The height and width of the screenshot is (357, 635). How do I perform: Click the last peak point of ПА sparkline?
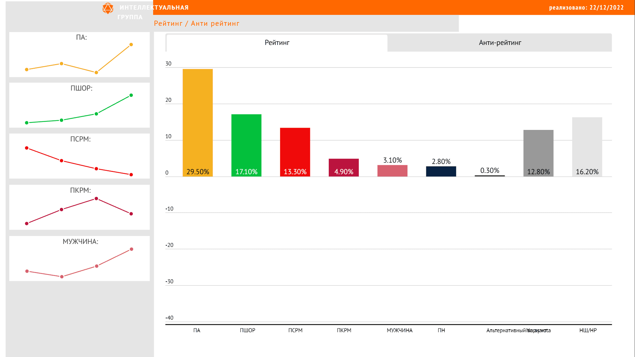pos(131,45)
